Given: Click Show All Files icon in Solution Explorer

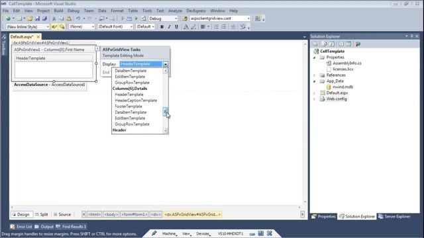Looking at the screenshot, I should pyautogui.click(x=324, y=44).
